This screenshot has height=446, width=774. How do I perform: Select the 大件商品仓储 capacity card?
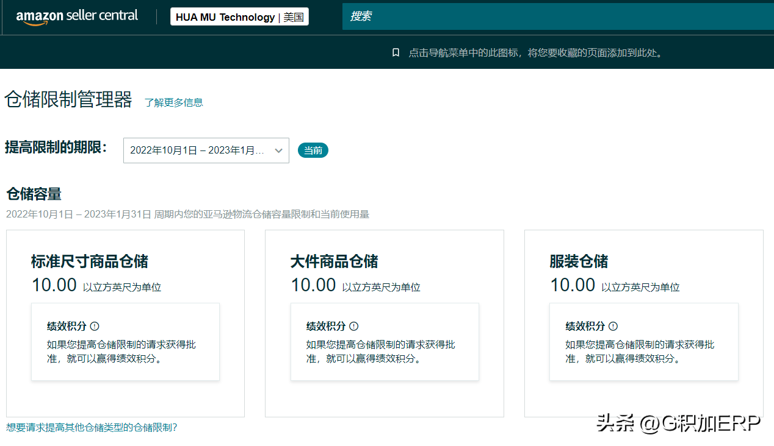click(385, 323)
